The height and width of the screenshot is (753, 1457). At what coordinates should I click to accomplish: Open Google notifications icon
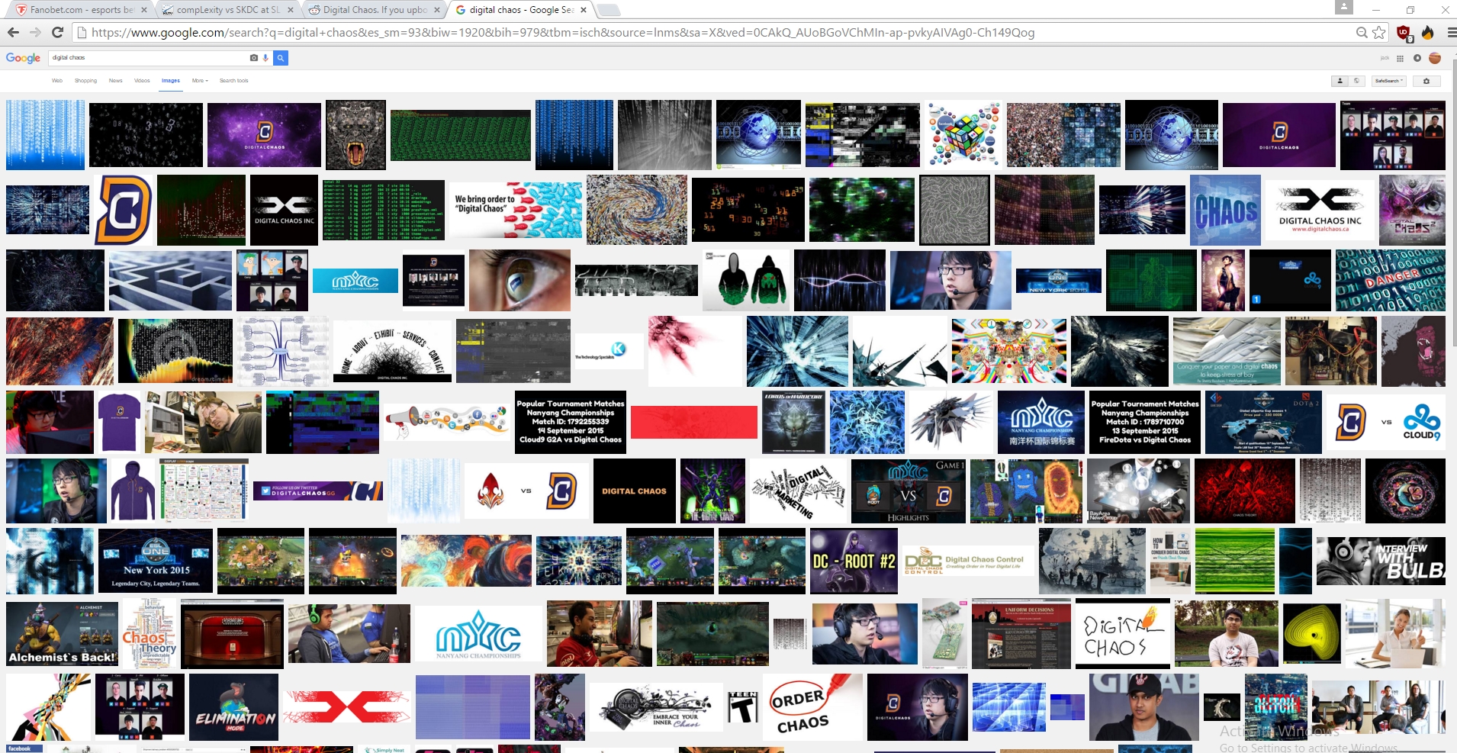coord(1417,58)
